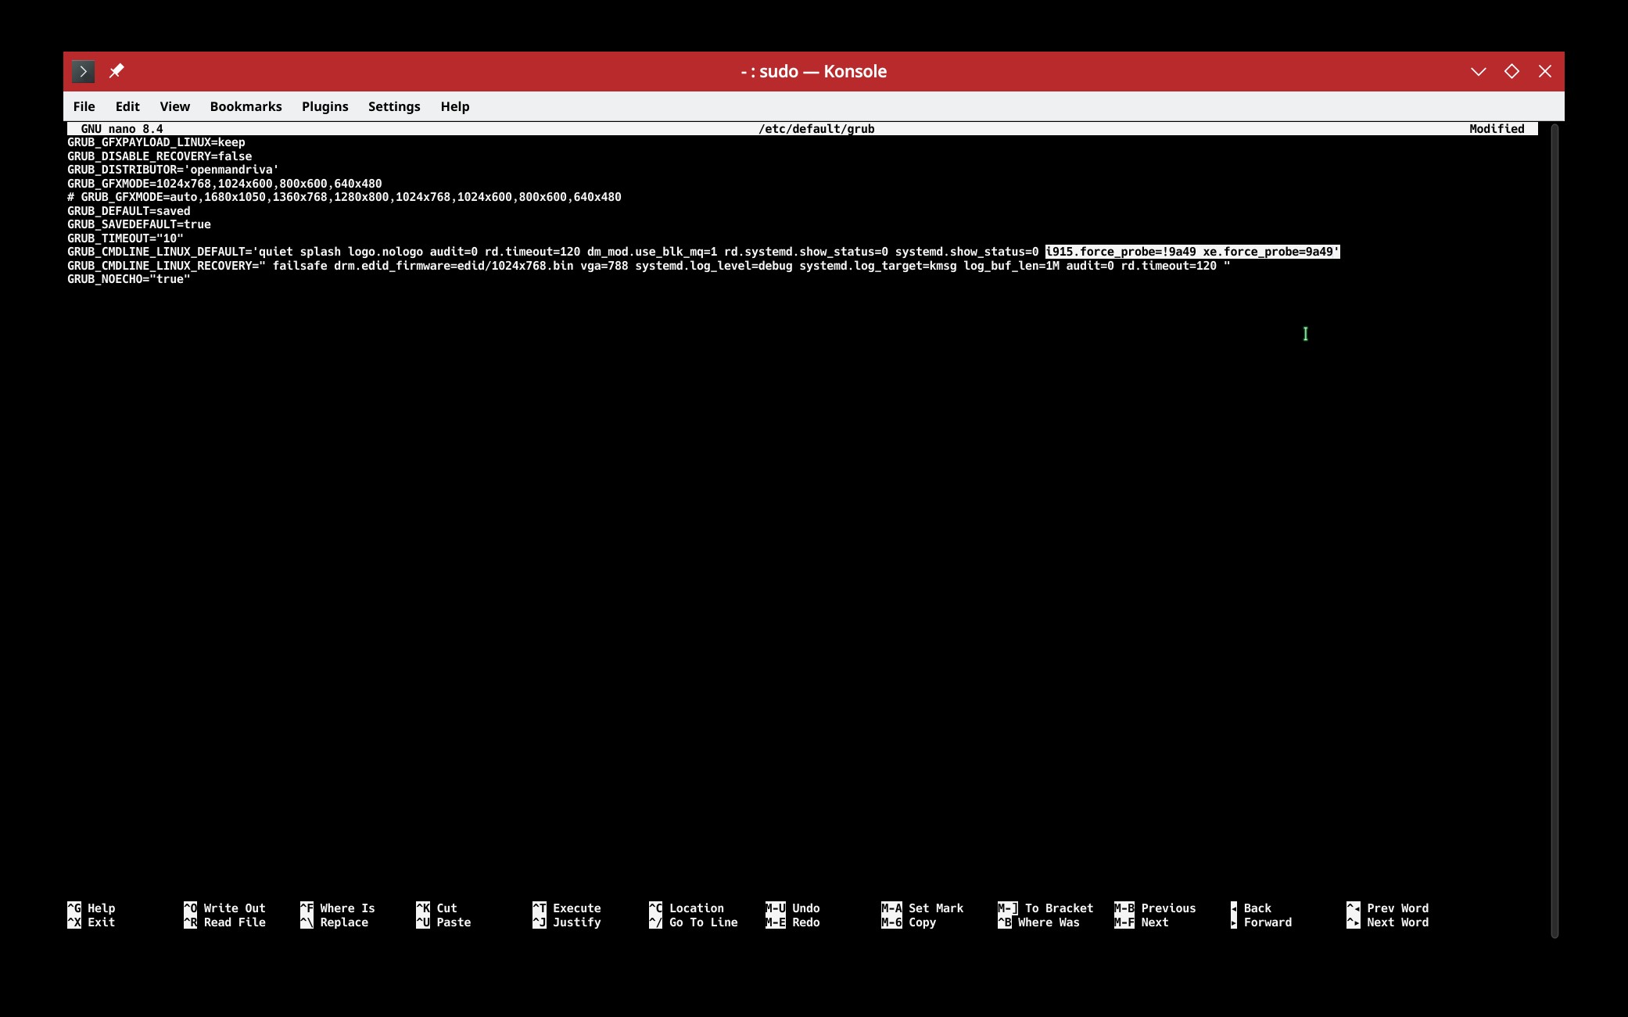
Task: Click the commented # GRUB_GFXMODE=auto line
Action: click(344, 197)
